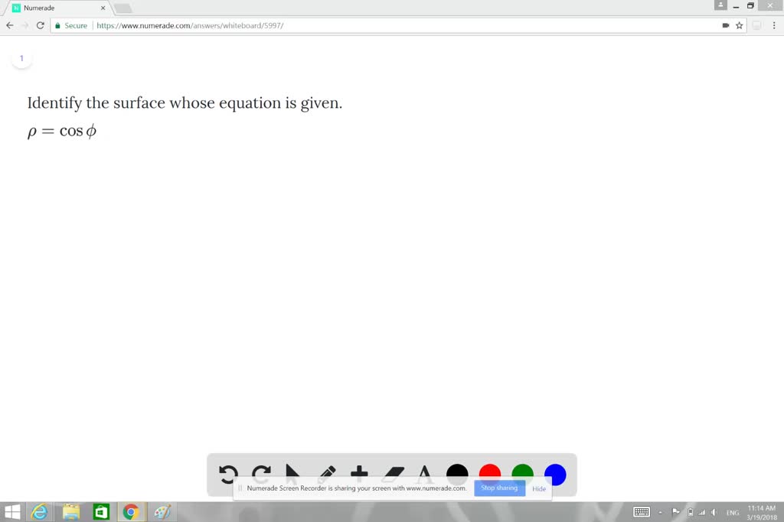Open the on-screen keyboard from the taskbar

point(642,511)
